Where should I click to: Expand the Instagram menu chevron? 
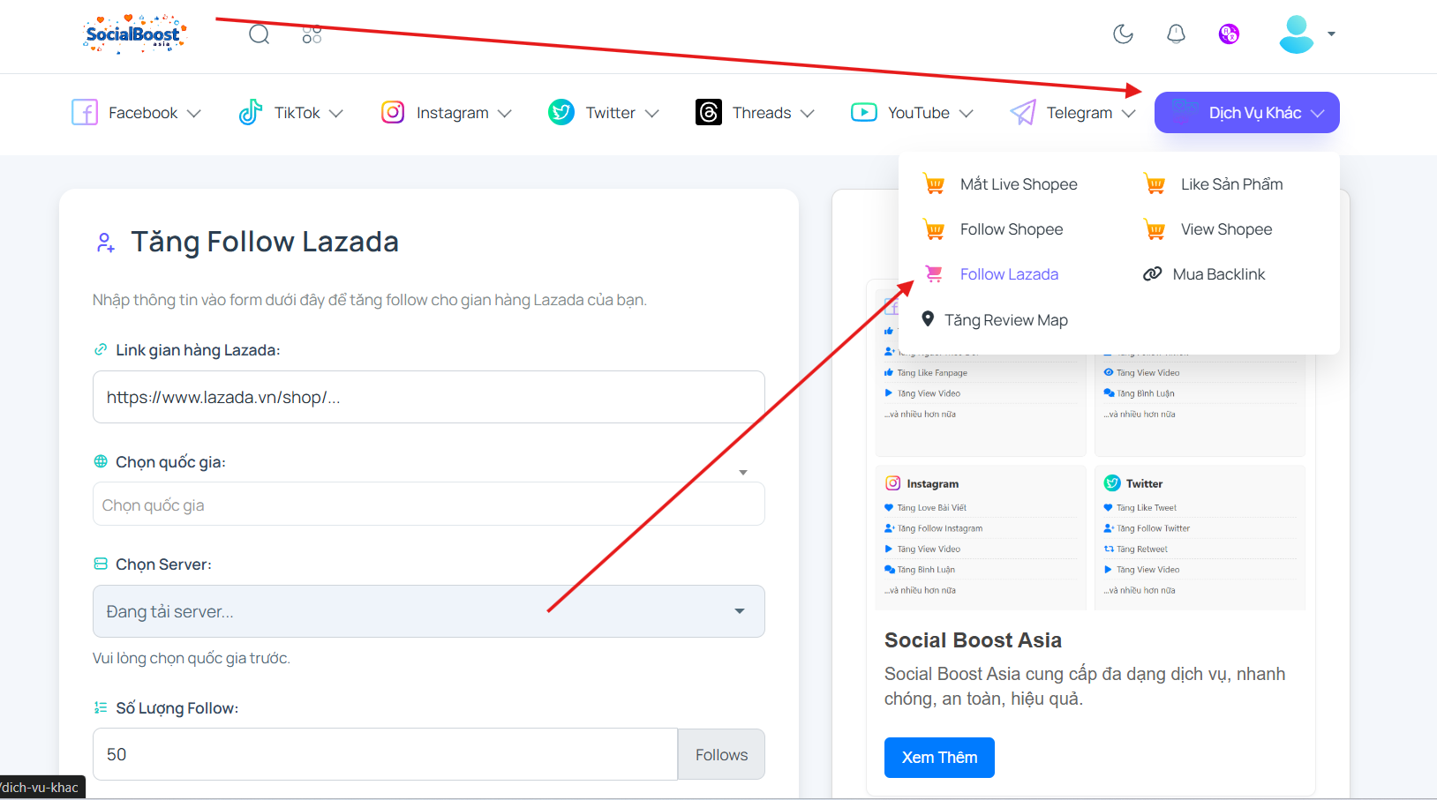pos(505,114)
